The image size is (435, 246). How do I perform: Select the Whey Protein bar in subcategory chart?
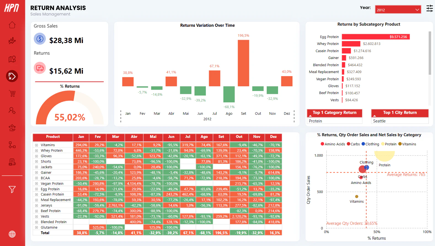[x=351, y=44]
